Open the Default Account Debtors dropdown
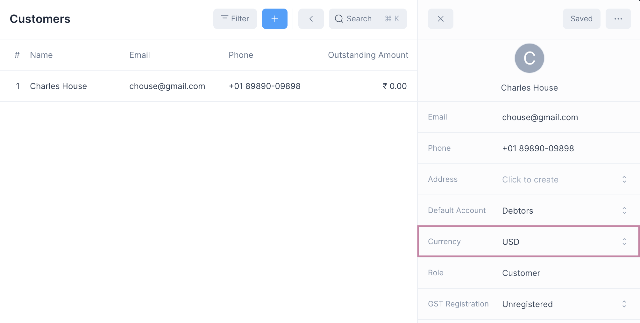 tap(624, 210)
